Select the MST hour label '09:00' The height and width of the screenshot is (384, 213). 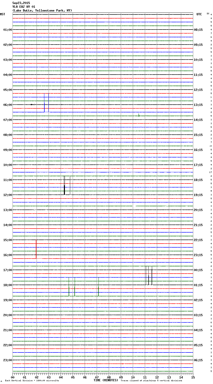click(x=8, y=150)
